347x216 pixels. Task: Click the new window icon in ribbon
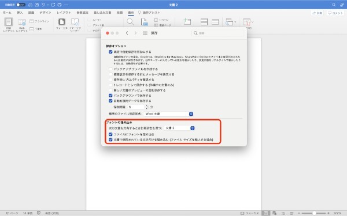point(187,22)
